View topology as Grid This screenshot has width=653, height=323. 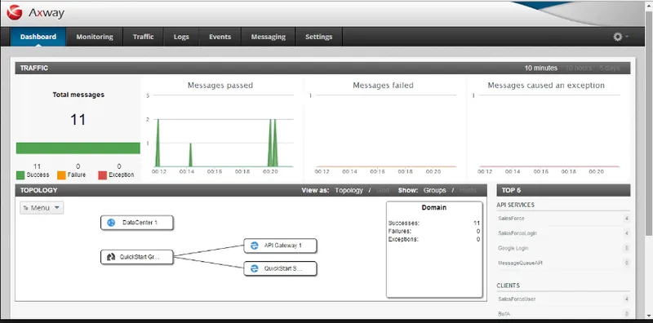click(x=383, y=190)
